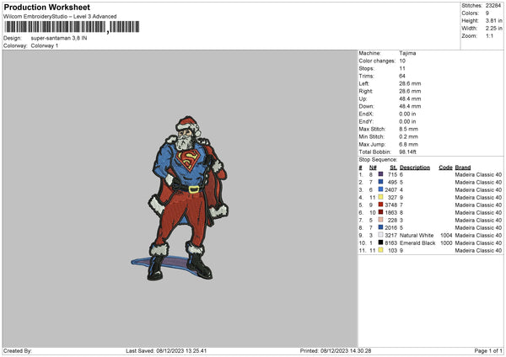
Task: Click the 'Last Saved: 08/12/2023' timestamp
Action: tap(166, 351)
